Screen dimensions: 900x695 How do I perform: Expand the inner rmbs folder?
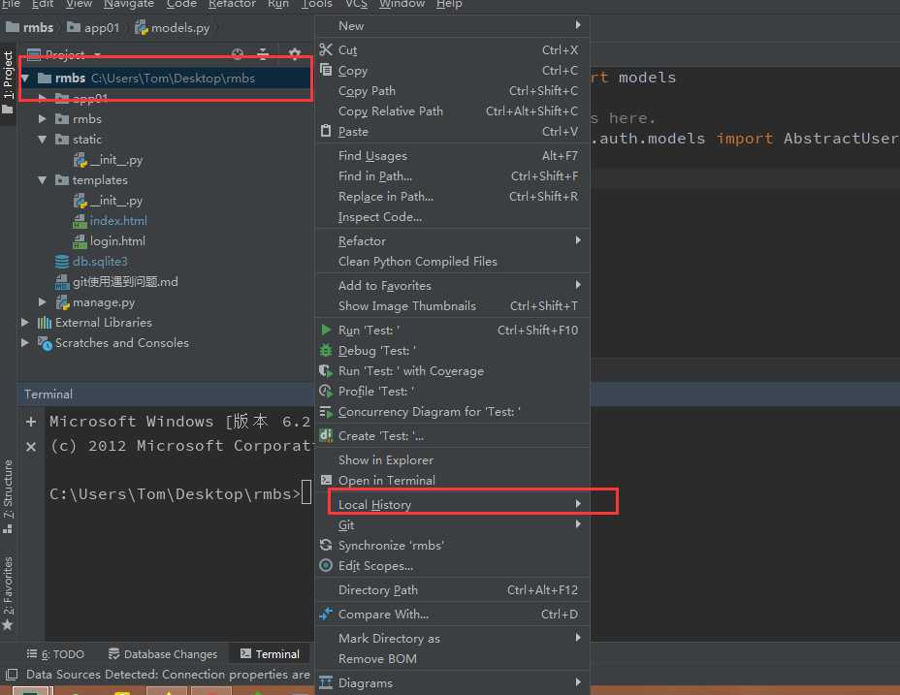click(43, 119)
